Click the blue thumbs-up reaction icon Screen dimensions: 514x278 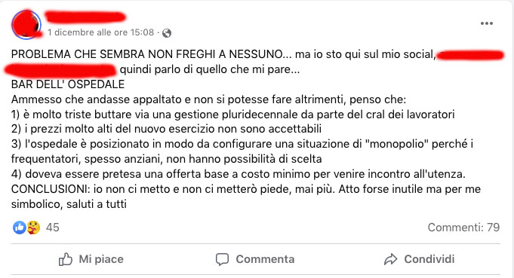point(20,228)
